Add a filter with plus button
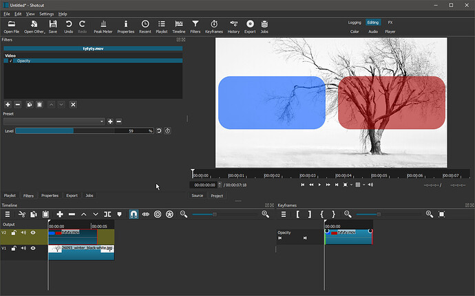This screenshot has height=296, width=475. click(x=8, y=104)
